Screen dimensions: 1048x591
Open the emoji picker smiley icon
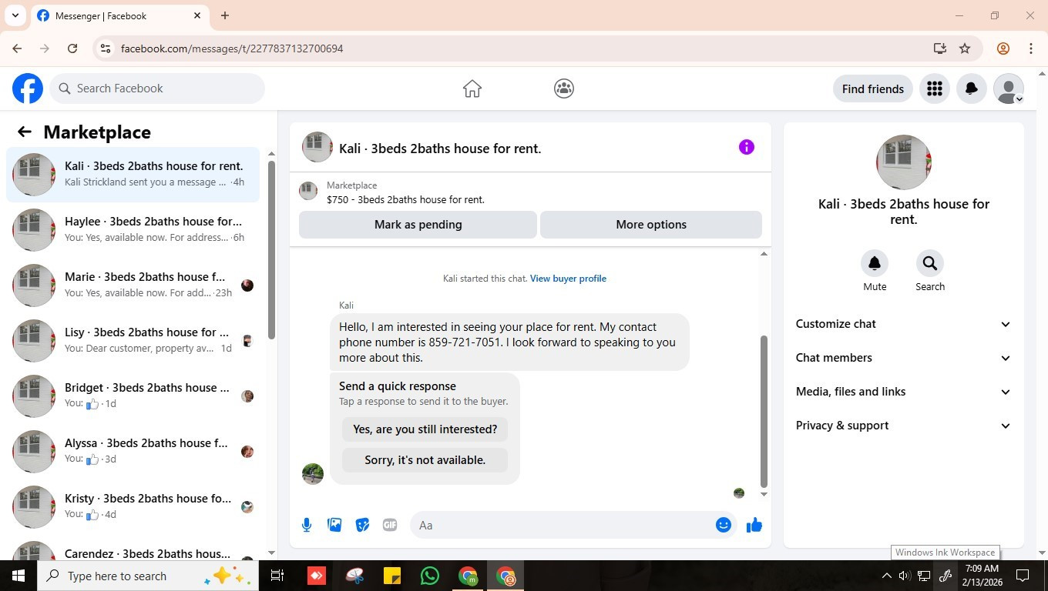[x=724, y=525]
